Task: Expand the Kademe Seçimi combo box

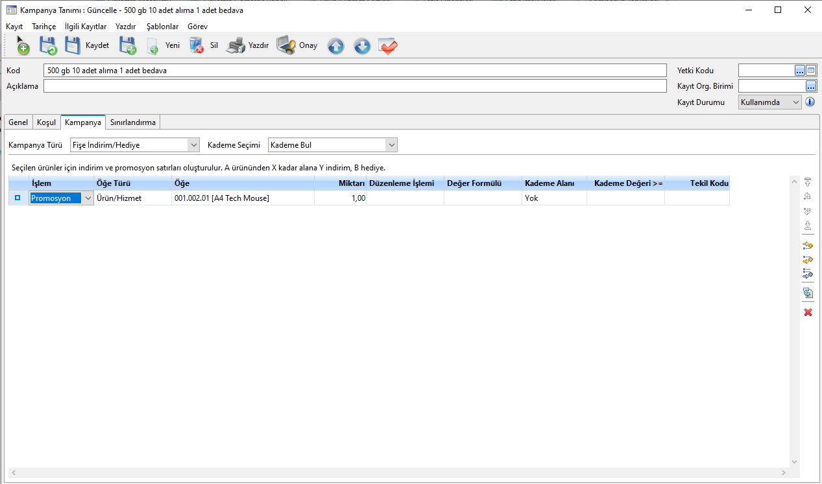Action: [391, 145]
